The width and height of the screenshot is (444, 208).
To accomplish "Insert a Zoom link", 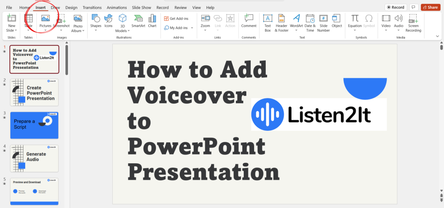I will 205,23.
